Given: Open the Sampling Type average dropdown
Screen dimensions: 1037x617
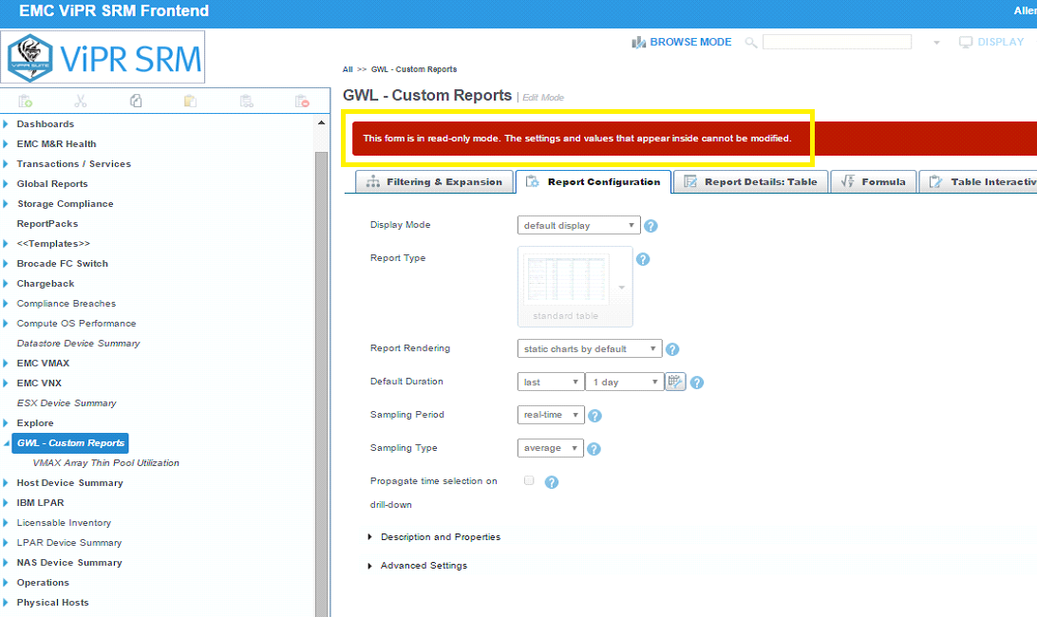Looking at the screenshot, I should (550, 448).
